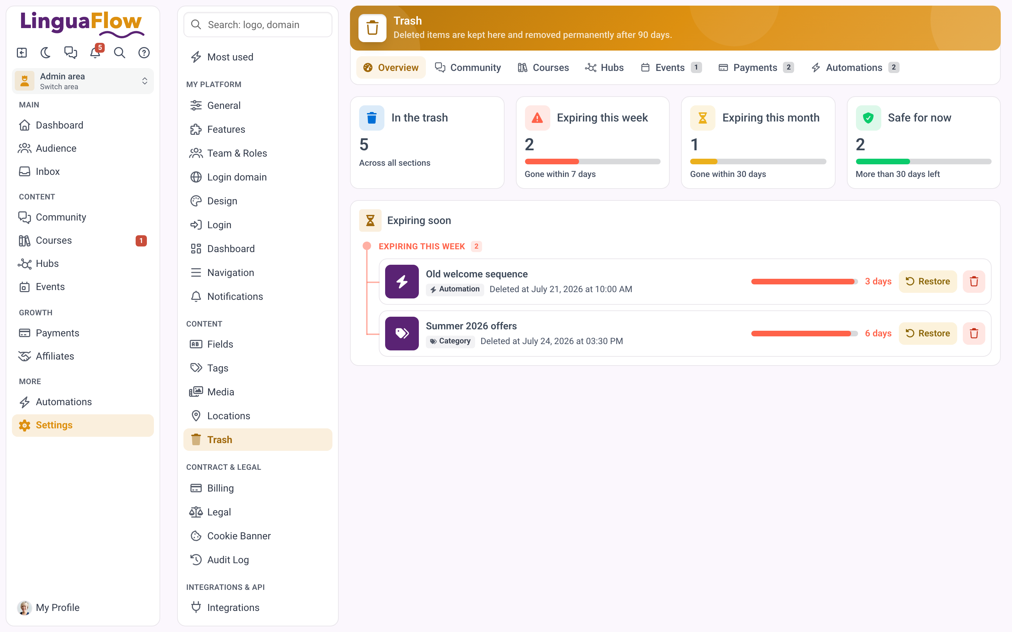Open notifications bell with badge
Viewport: 1012px width, 632px height.
[x=95, y=53]
